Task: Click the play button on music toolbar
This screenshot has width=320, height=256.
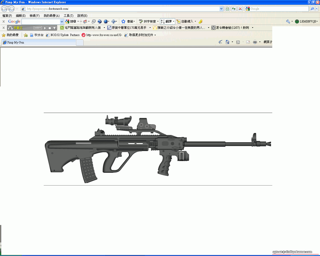Action: click(45, 28)
